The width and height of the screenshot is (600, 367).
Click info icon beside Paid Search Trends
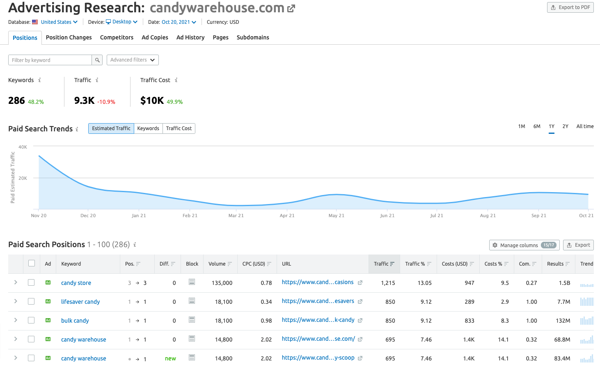tap(77, 129)
